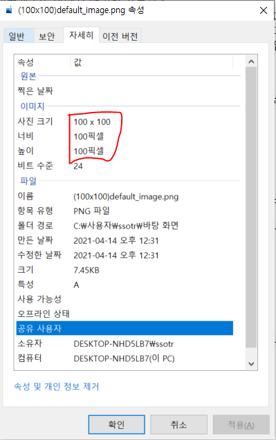Click the 100 x 100 value

(92, 122)
